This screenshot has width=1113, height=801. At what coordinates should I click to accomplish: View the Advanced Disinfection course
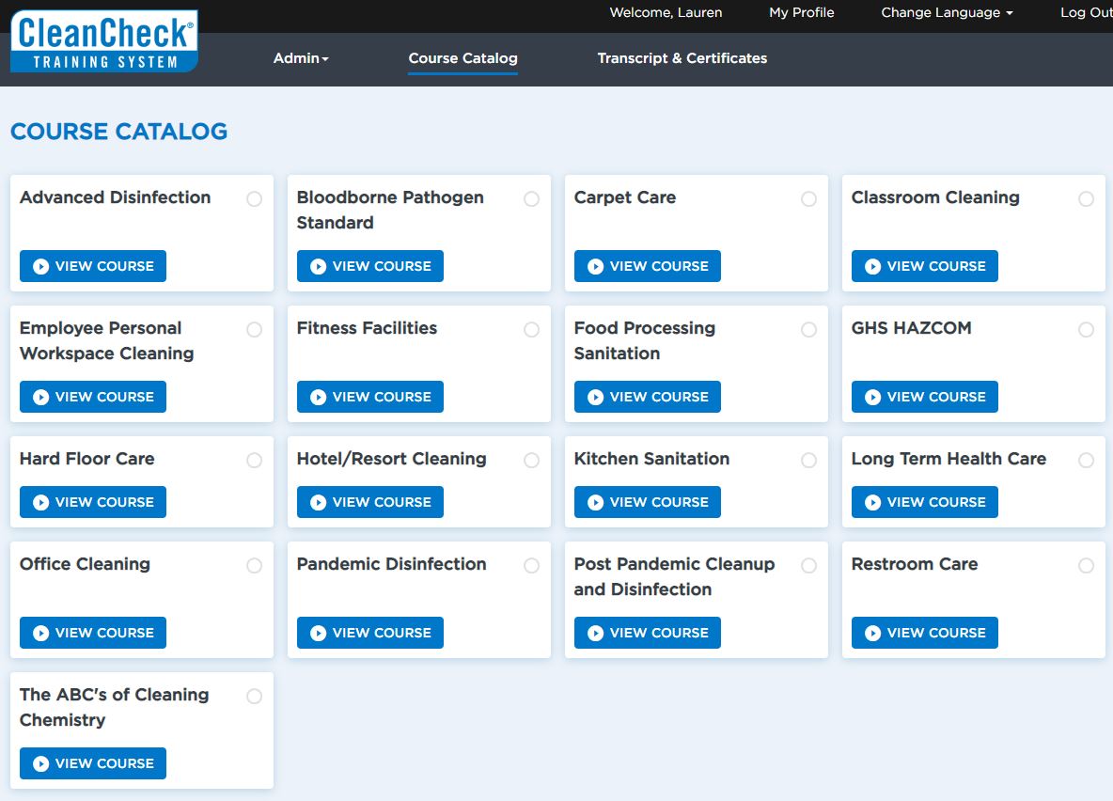(93, 265)
